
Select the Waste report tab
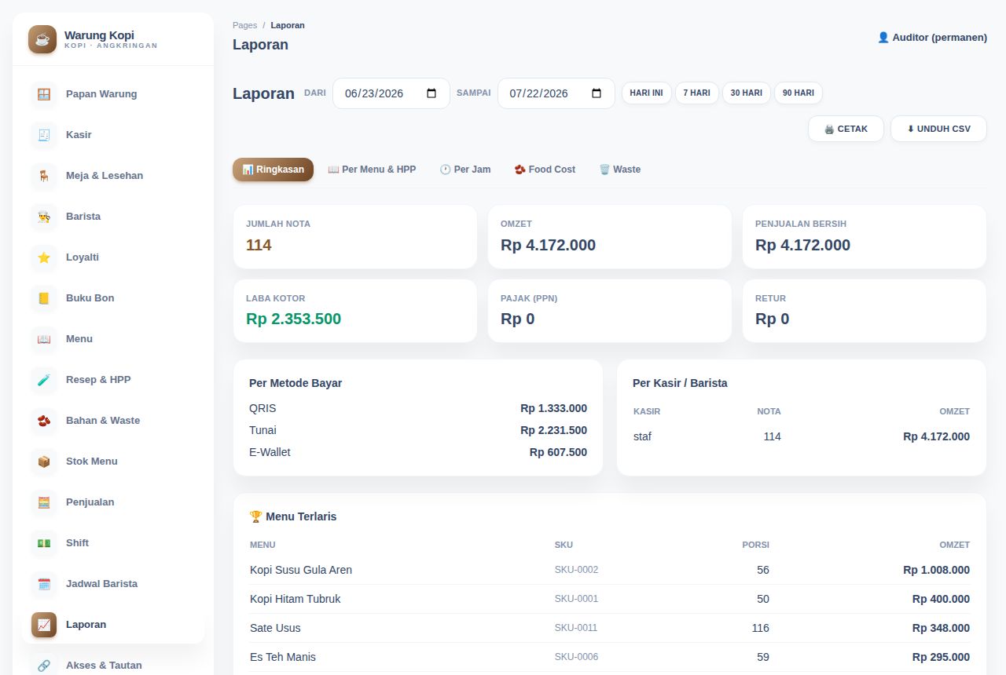point(619,170)
